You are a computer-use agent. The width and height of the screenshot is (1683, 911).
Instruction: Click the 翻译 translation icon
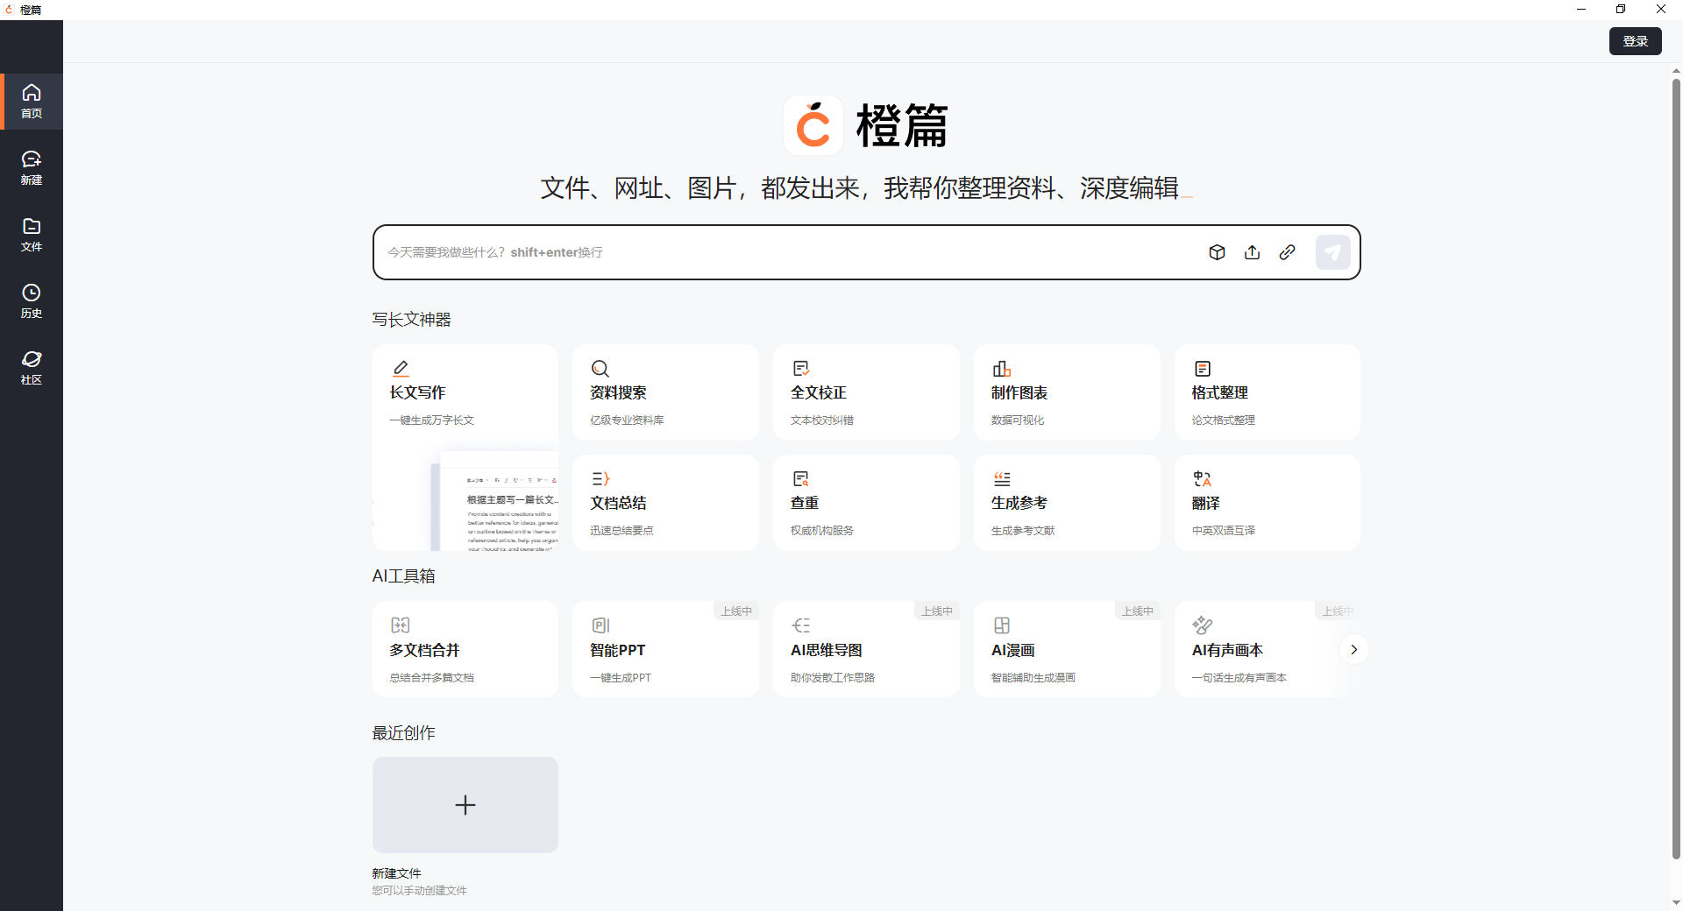(1203, 478)
